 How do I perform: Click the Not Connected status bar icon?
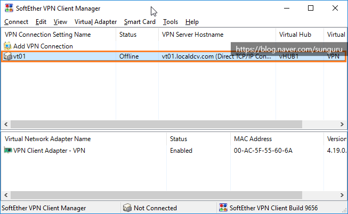(127, 208)
